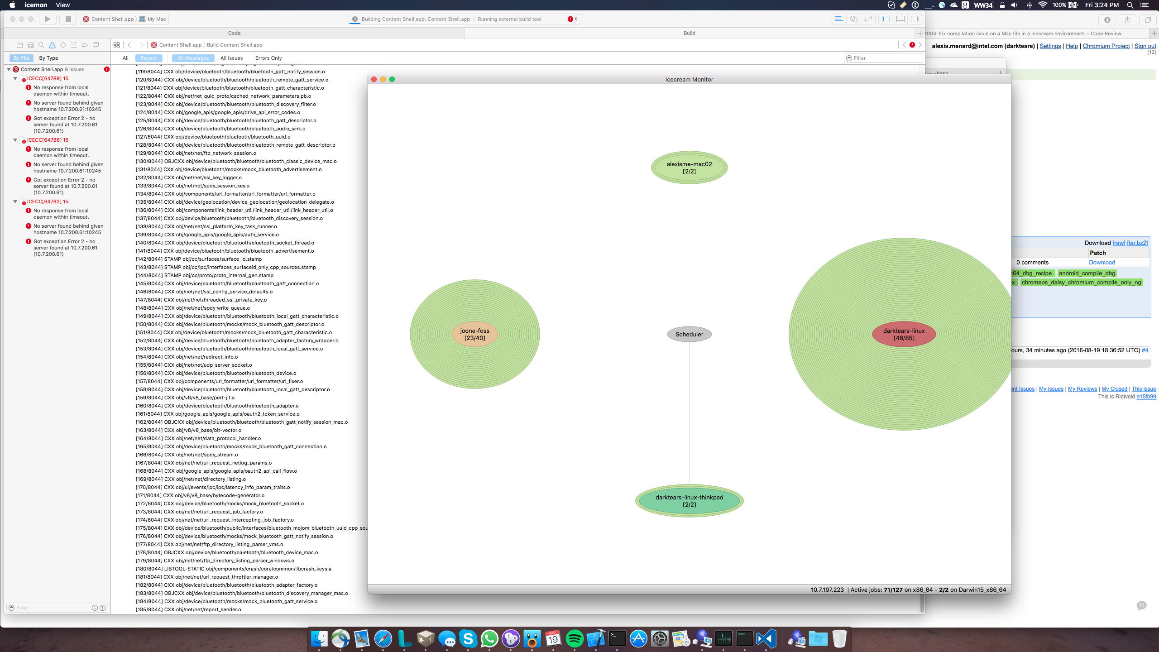Collapse the Content Shell.app issues tree
This screenshot has height=652, width=1159.
[9, 69]
